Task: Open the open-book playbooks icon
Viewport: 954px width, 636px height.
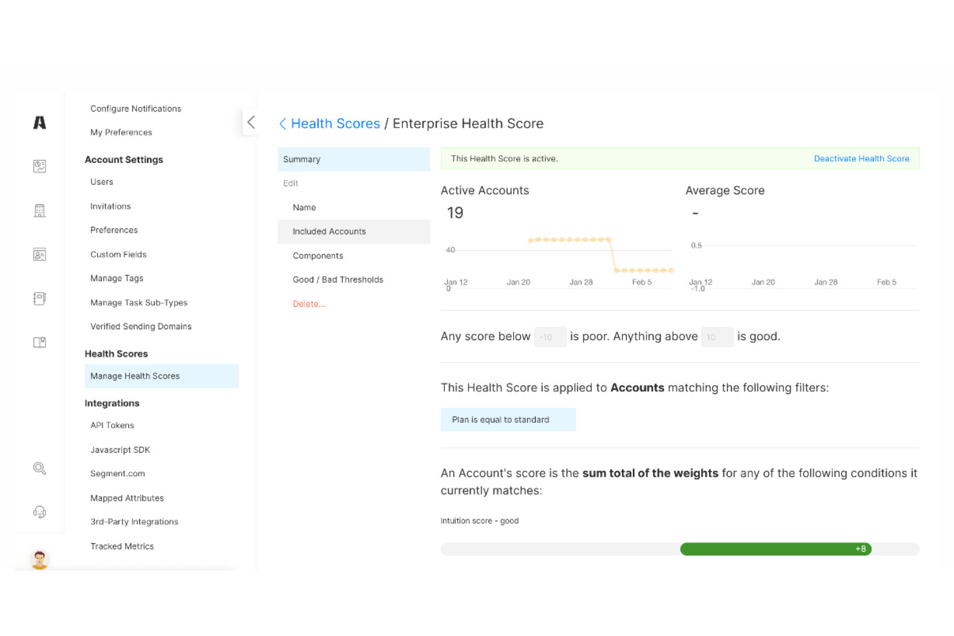Action: click(39, 342)
